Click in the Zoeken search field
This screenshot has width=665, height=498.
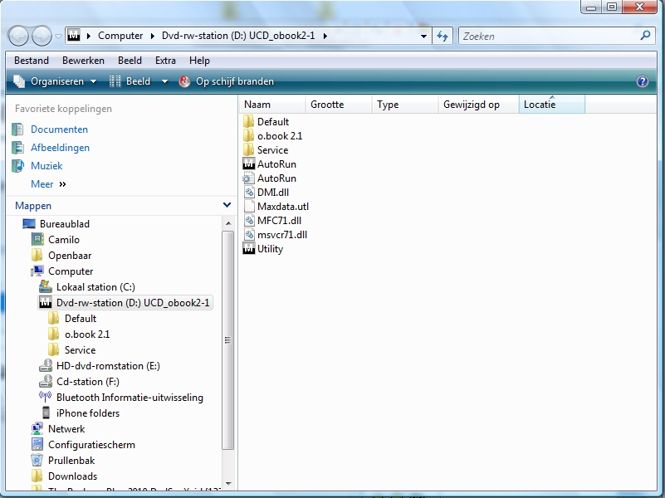click(x=548, y=37)
